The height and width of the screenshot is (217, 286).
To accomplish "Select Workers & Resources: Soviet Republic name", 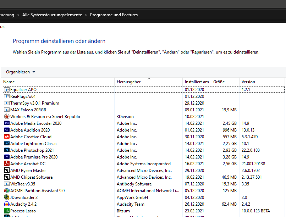I will [46, 116].
